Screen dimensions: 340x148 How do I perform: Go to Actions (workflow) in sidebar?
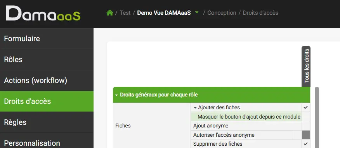click(47, 81)
